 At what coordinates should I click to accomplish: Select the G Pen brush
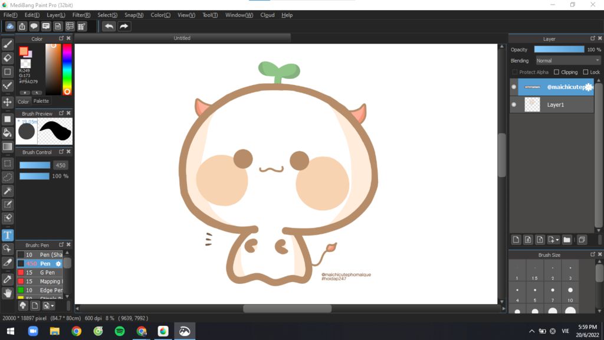coord(47,273)
